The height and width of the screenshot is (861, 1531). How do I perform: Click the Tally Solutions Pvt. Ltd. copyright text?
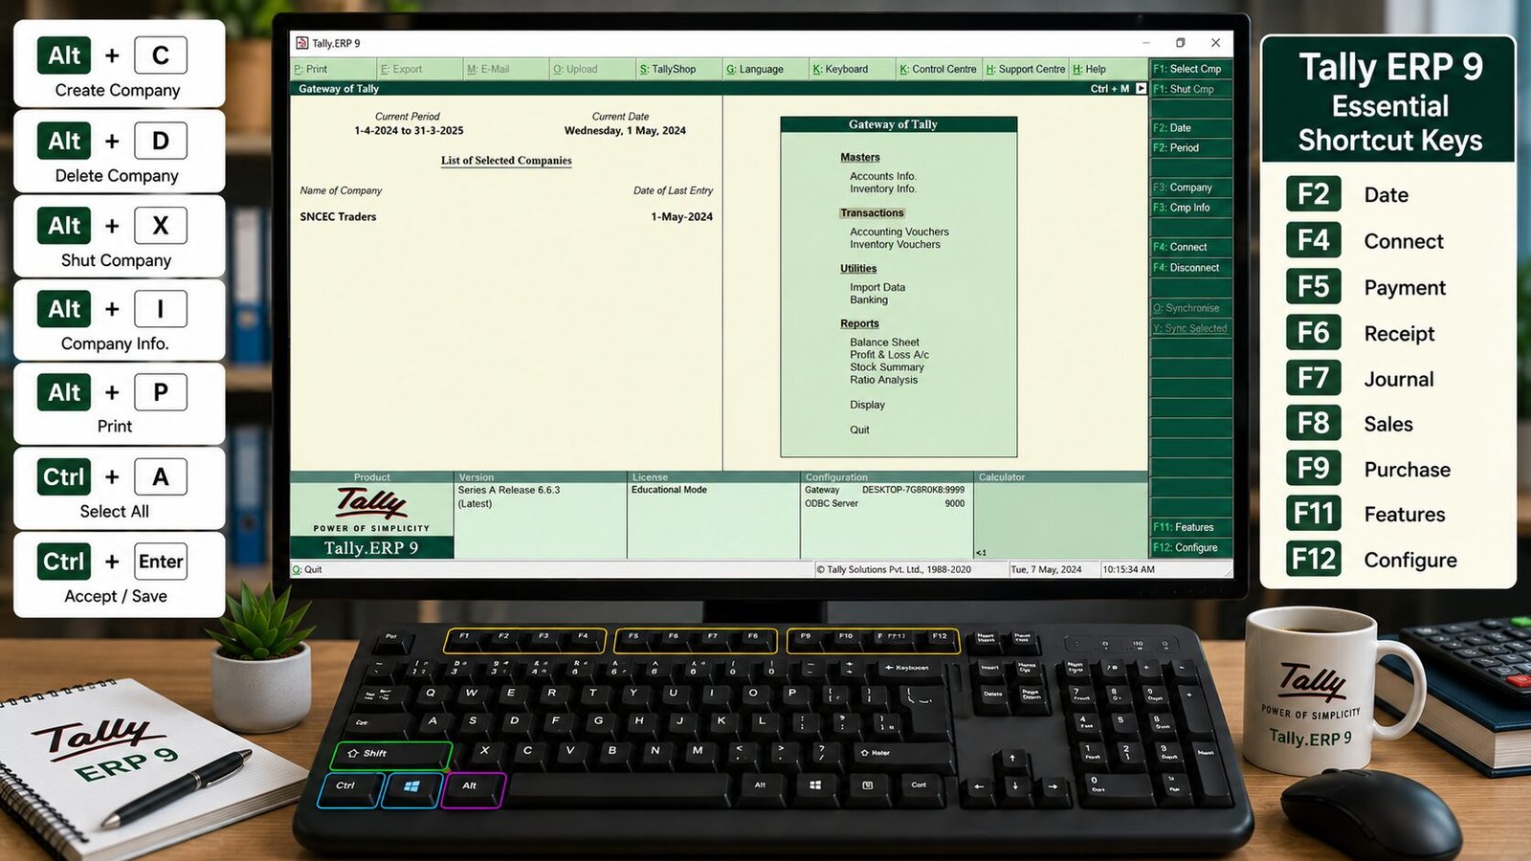894,569
